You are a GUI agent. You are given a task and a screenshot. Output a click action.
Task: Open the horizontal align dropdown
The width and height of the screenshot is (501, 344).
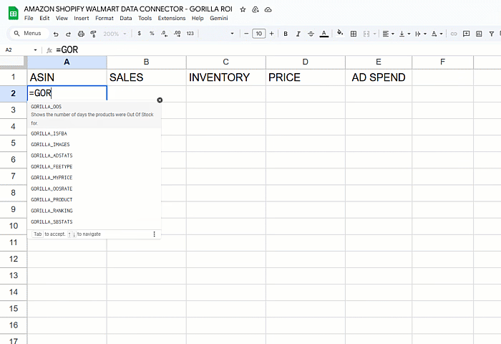(x=388, y=34)
